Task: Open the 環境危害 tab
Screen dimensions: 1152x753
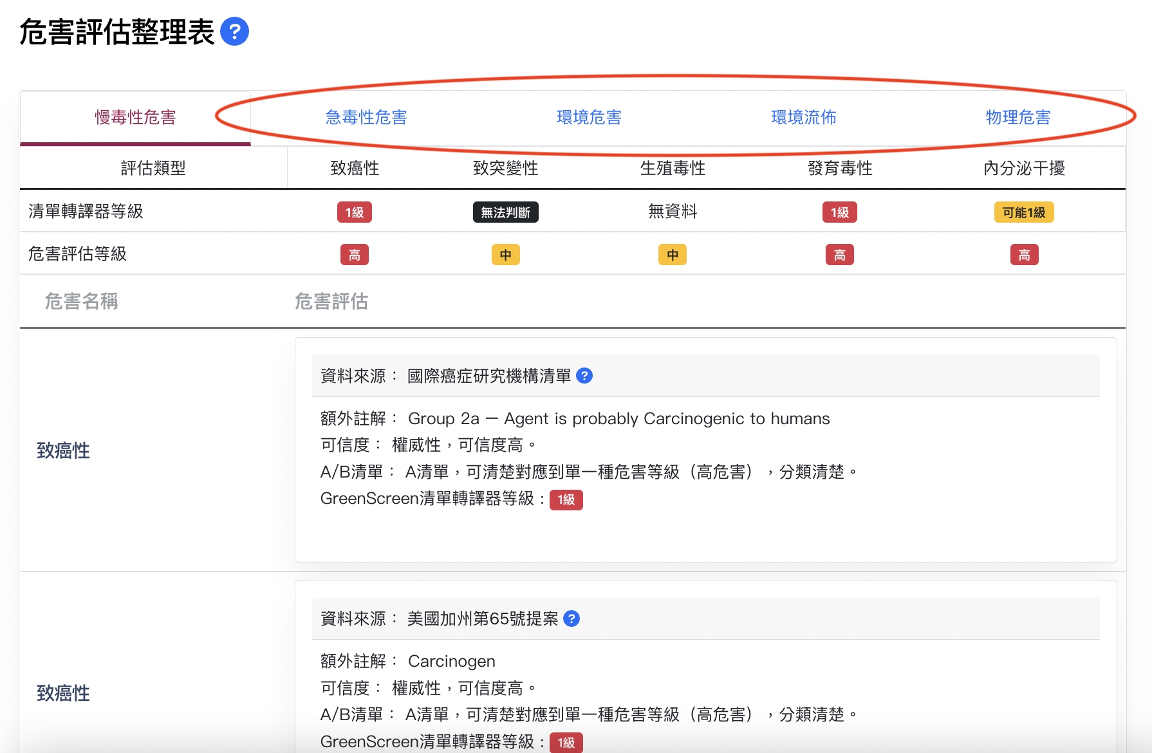Action: pos(589,117)
